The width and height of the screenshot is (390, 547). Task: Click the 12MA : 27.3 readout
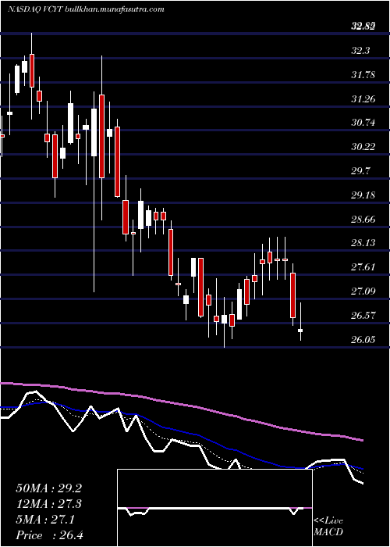coord(48,504)
